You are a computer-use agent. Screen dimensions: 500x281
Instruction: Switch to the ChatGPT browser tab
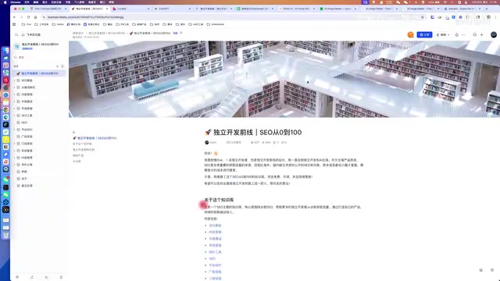coord(172,9)
